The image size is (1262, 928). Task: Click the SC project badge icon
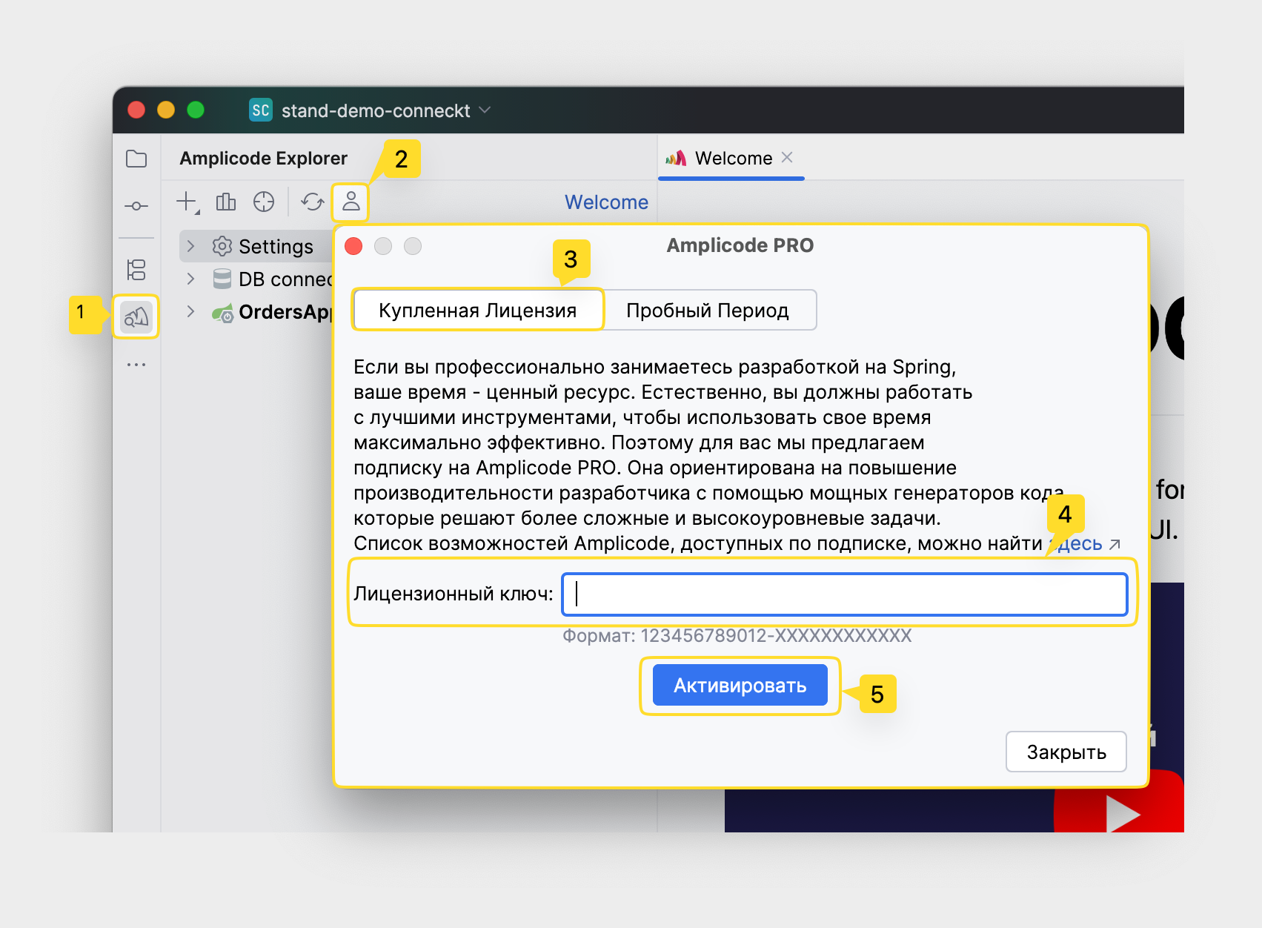(261, 110)
